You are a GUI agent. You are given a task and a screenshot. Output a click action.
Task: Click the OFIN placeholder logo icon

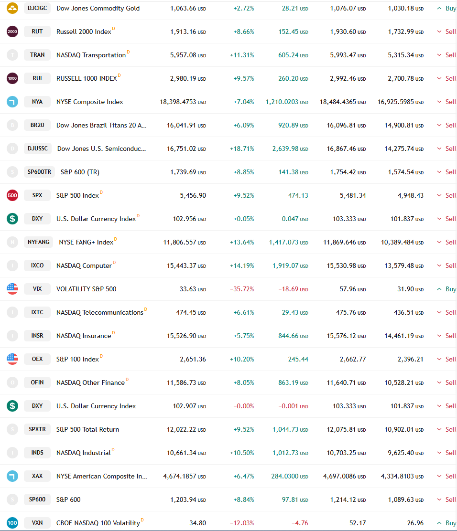(x=12, y=382)
